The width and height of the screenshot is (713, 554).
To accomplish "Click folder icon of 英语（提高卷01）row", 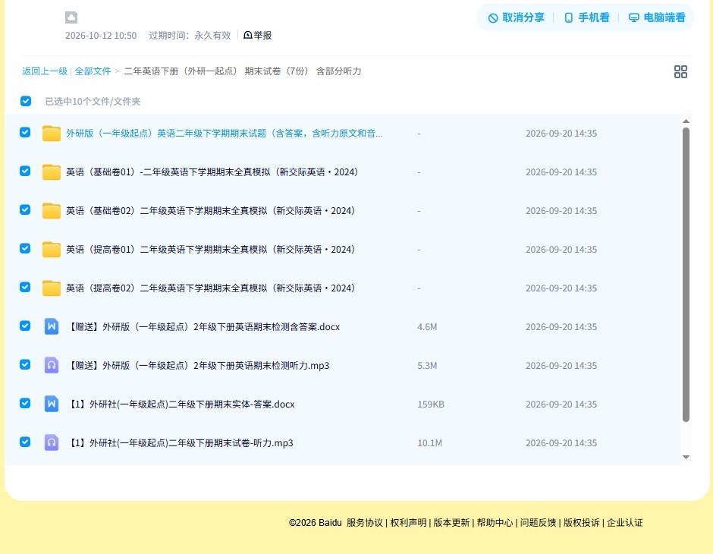I will (52, 249).
